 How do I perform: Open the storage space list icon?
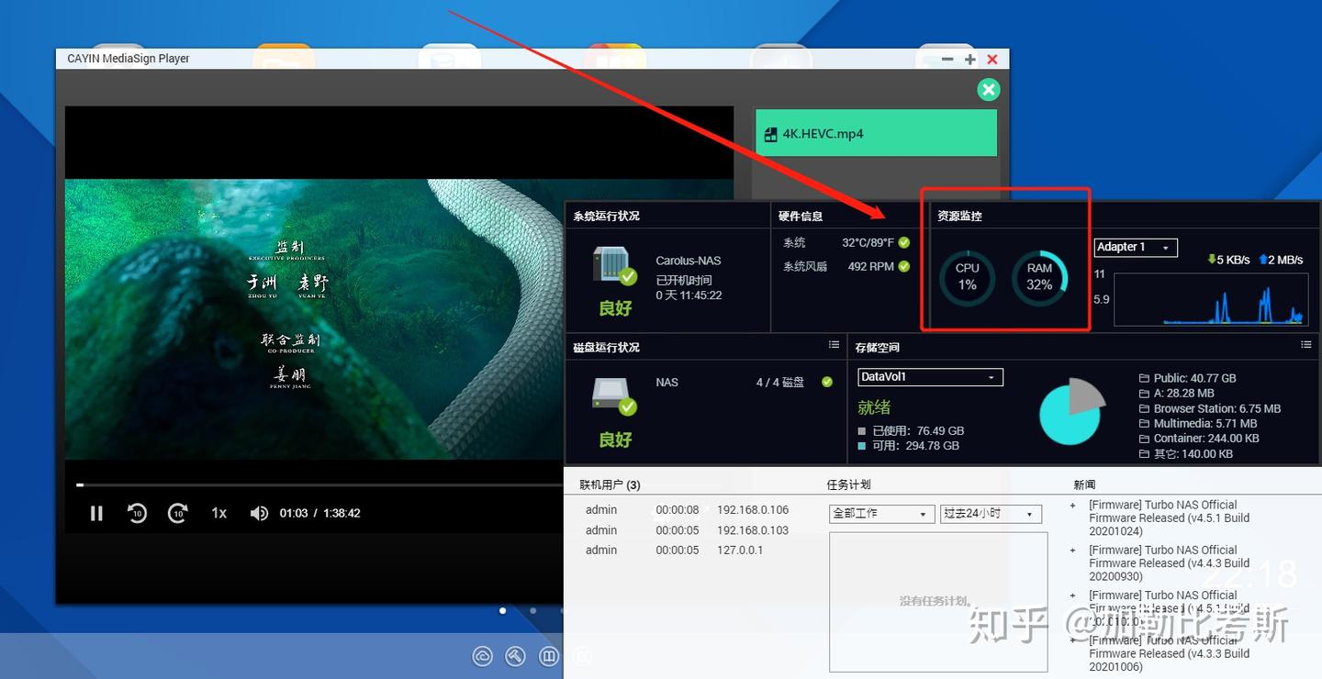coord(1306,344)
